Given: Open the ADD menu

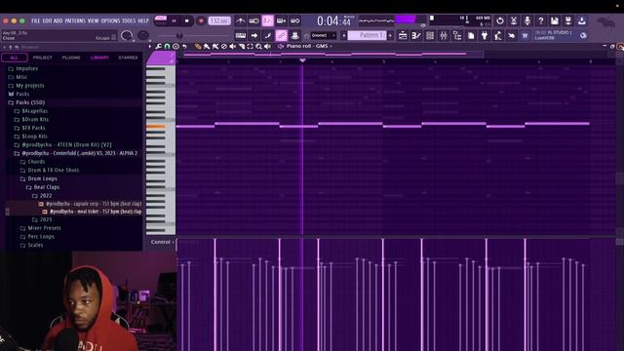Looking at the screenshot, I should 58,20.
